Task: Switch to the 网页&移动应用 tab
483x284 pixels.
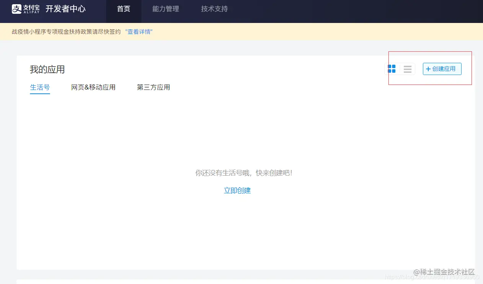Action: tap(93, 87)
